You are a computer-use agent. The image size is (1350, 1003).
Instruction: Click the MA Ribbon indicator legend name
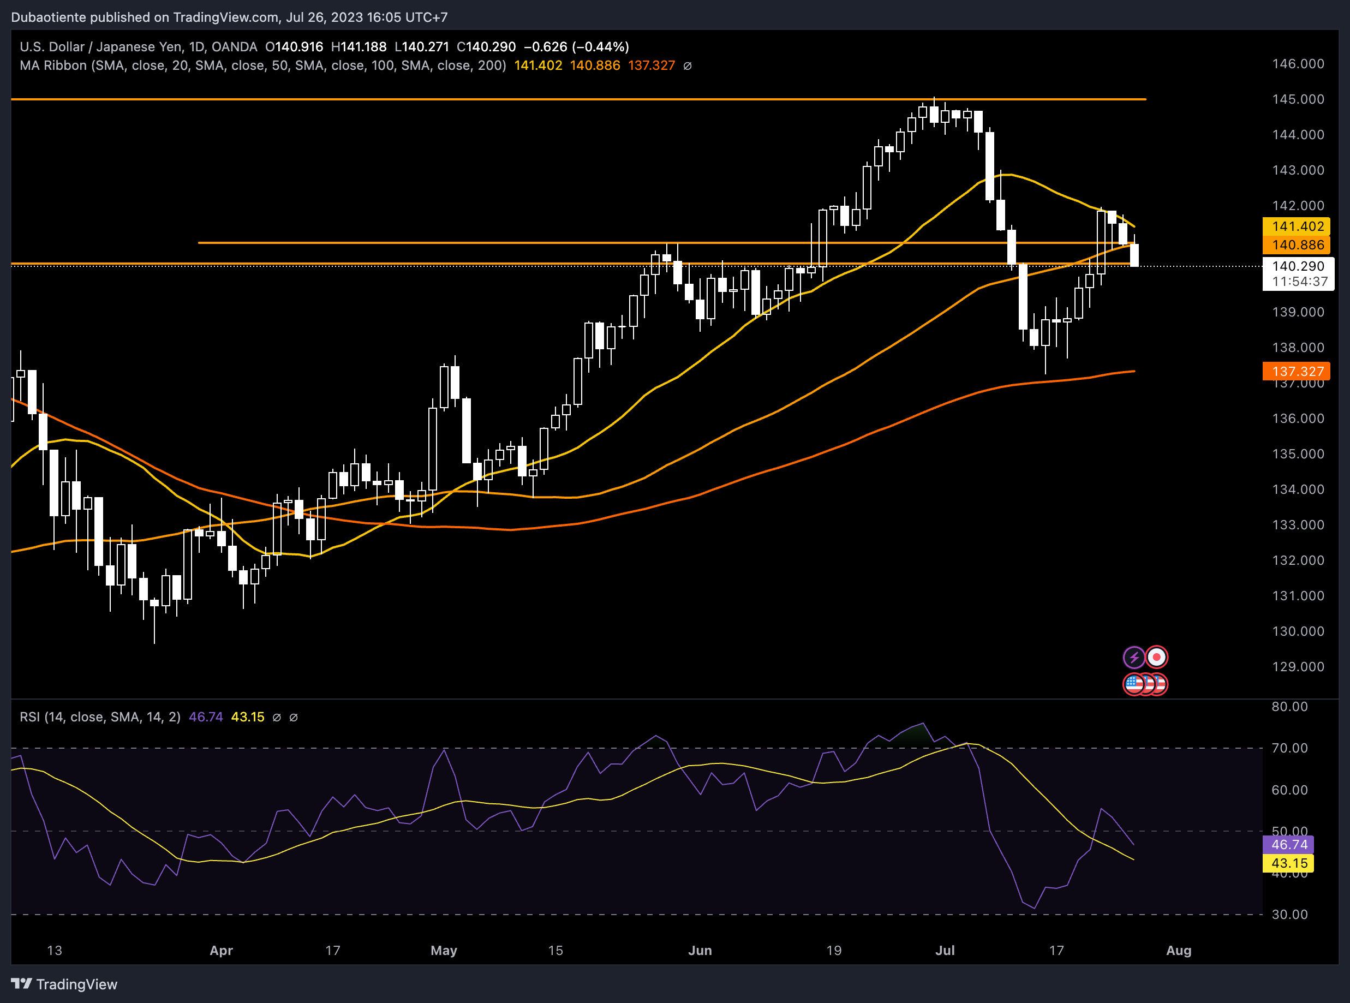point(263,65)
